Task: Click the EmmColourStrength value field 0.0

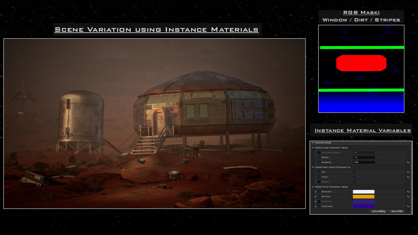Action: (x=364, y=152)
